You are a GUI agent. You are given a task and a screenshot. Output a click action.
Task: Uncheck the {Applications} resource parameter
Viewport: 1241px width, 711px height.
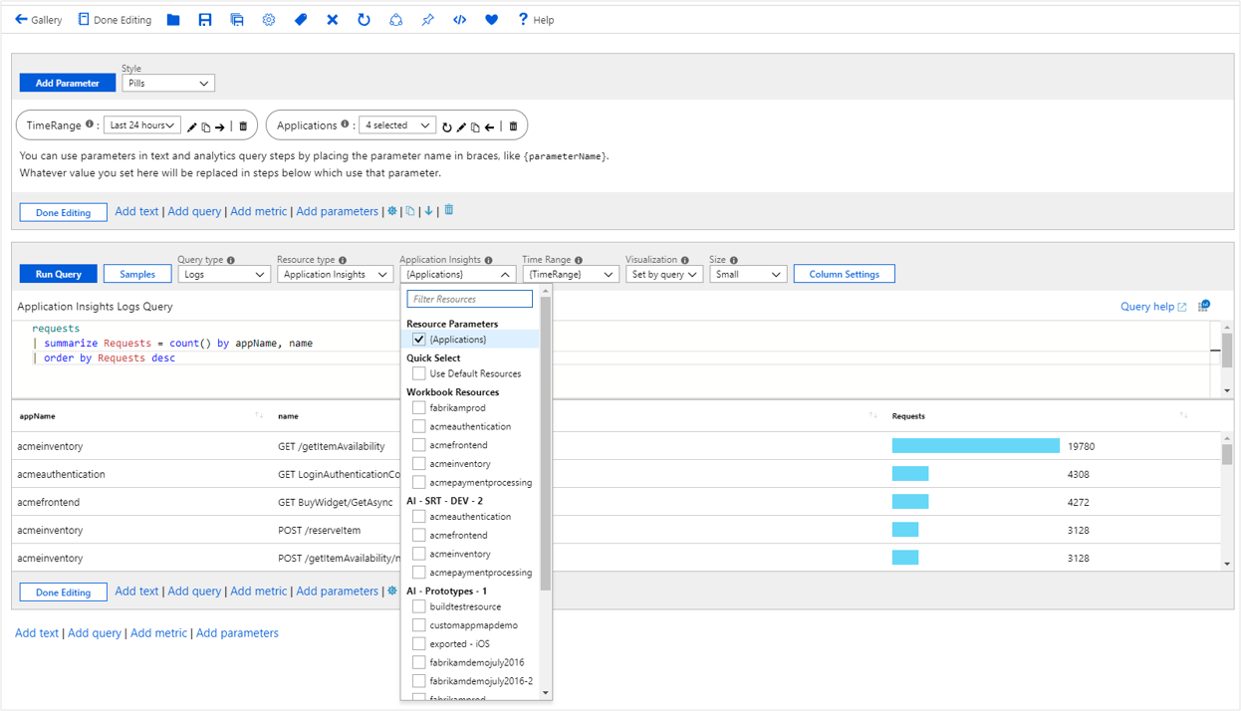click(419, 340)
